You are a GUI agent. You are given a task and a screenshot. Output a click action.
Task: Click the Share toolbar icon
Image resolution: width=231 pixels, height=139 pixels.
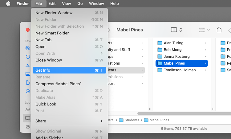[219, 30]
